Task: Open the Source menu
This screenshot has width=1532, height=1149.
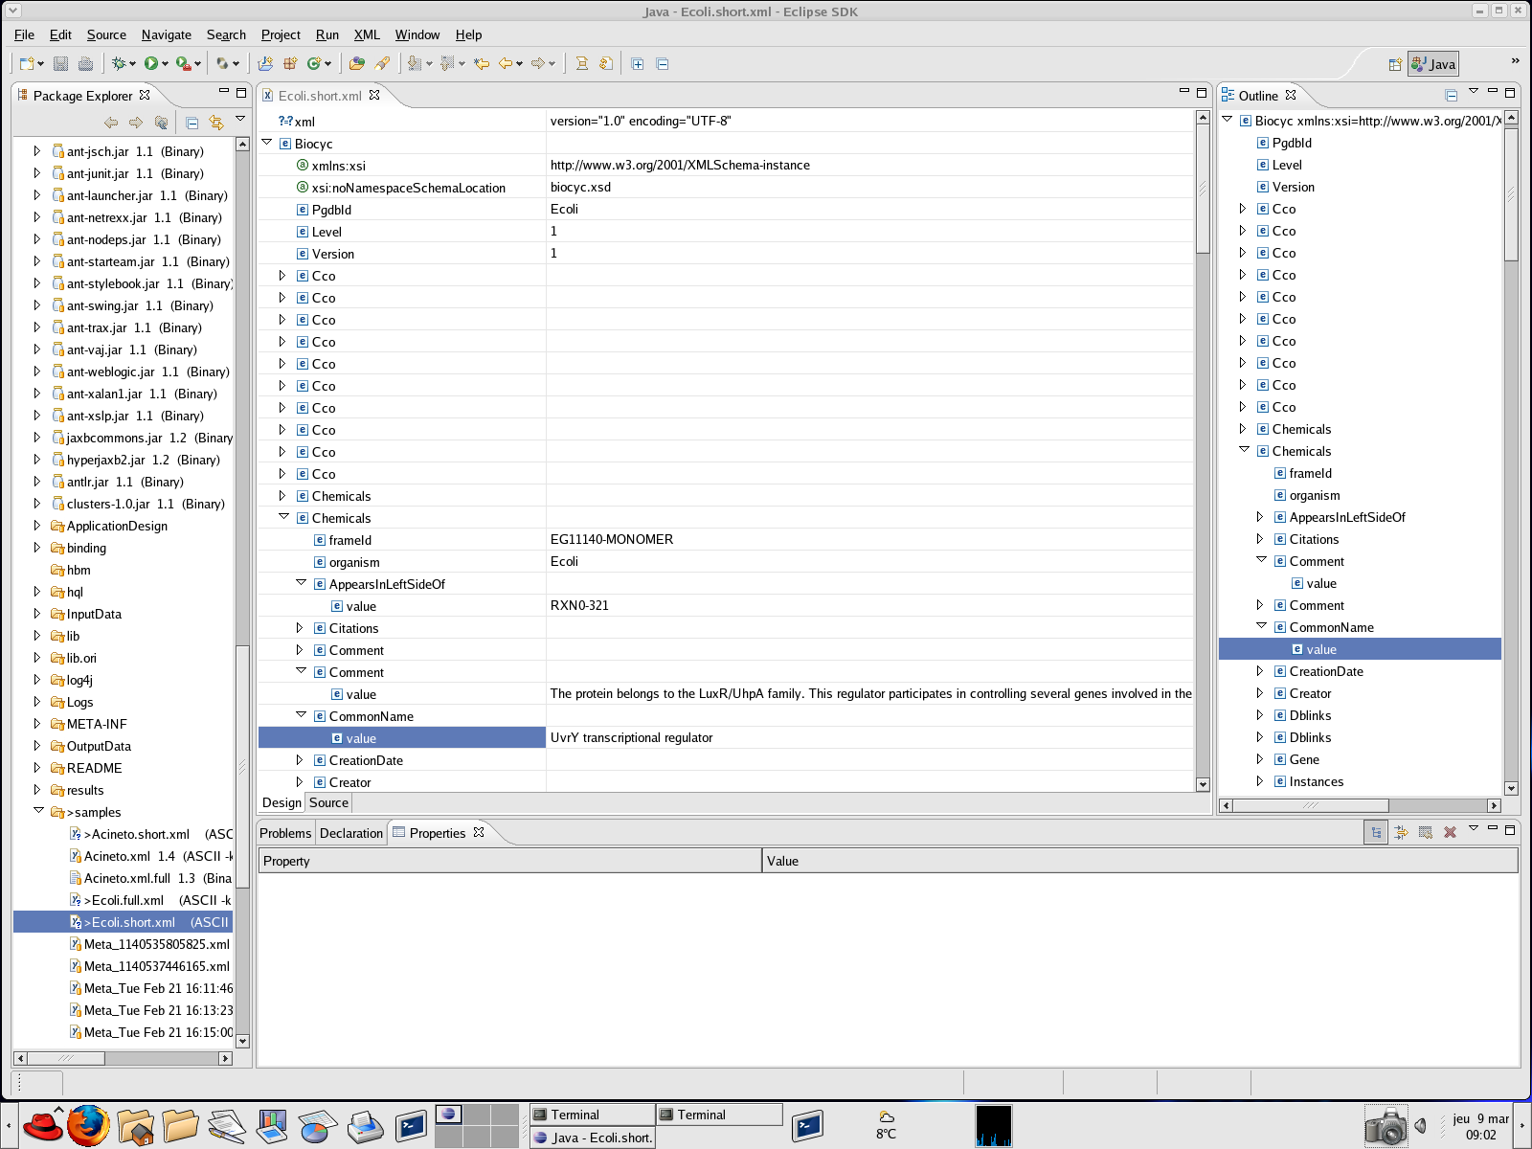Action: [x=106, y=34]
